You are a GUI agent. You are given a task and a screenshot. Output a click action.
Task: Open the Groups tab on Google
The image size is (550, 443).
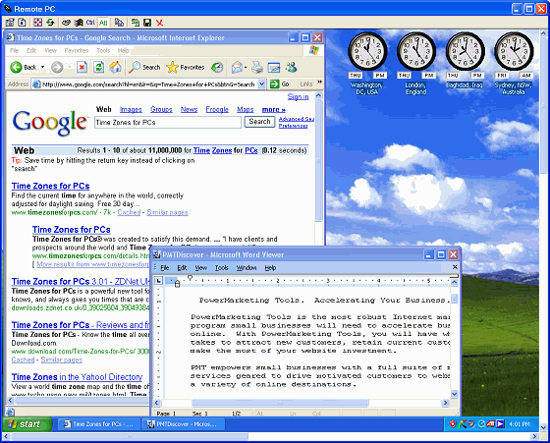pyautogui.click(x=161, y=109)
